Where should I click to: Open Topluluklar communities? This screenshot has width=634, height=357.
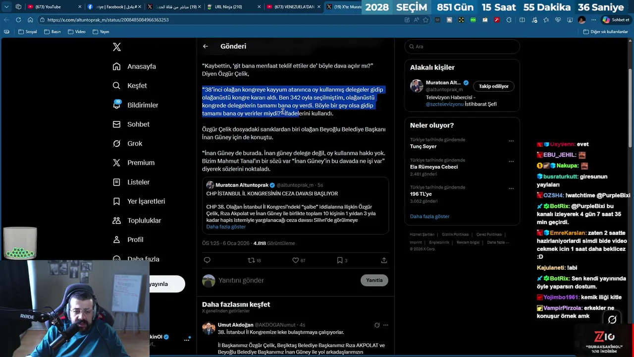coord(137,221)
